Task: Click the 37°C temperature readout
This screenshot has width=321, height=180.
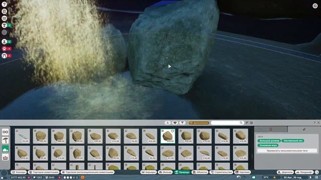Action: coord(266,177)
